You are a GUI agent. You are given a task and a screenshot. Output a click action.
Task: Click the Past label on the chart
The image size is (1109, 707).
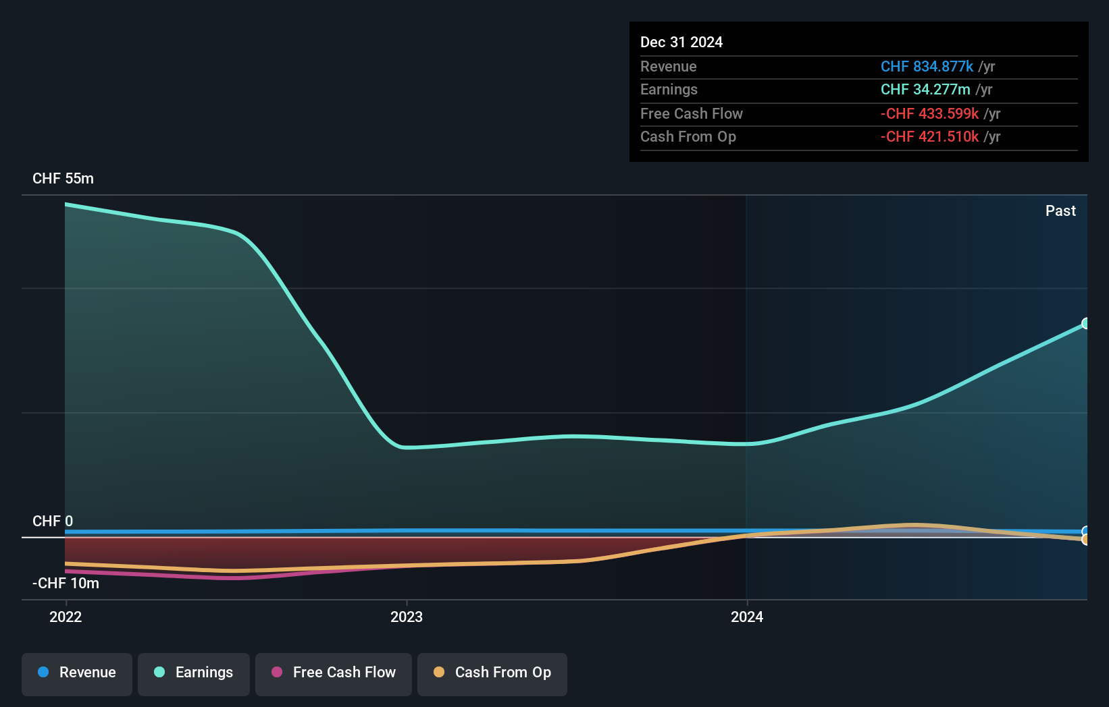[1060, 211]
